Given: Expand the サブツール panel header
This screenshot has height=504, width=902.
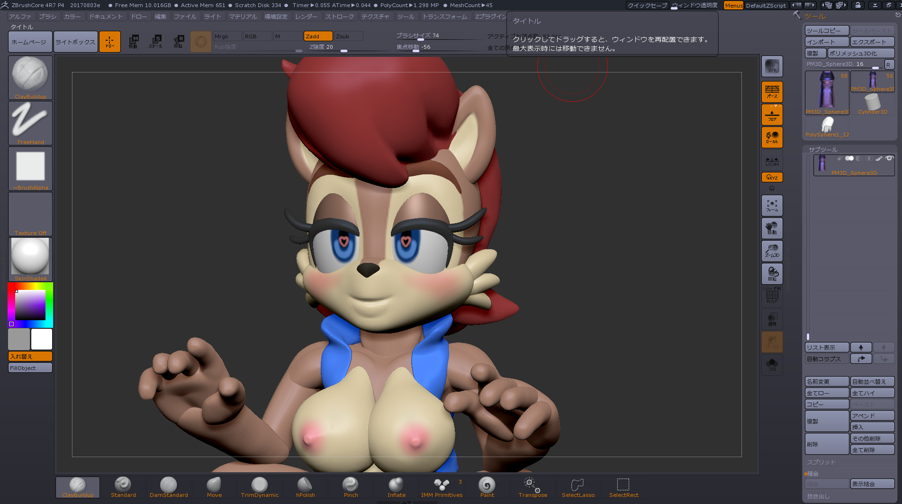Looking at the screenshot, I should click(x=823, y=150).
